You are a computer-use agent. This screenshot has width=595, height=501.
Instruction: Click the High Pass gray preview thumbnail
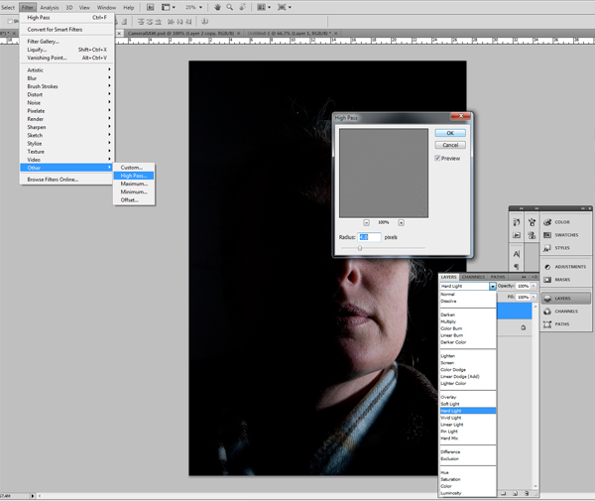384,173
